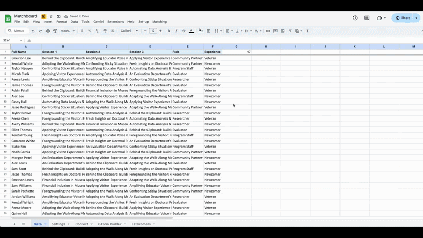Open text wrapping dropdown
This screenshot has width=423, height=238.
248,31
